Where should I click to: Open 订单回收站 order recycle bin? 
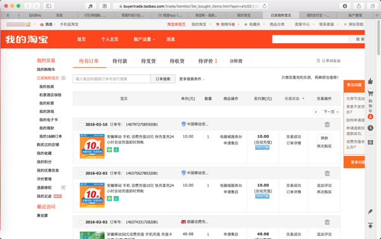tap(328, 61)
